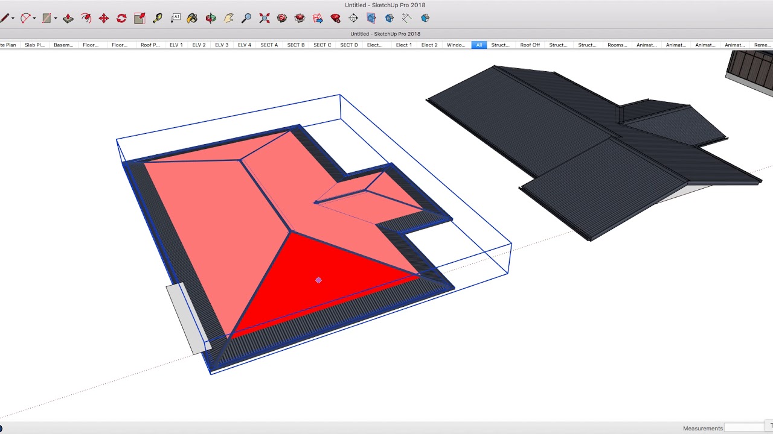Open the ELV 4 scene tab
The image size is (773, 434).
pyautogui.click(x=245, y=45)
